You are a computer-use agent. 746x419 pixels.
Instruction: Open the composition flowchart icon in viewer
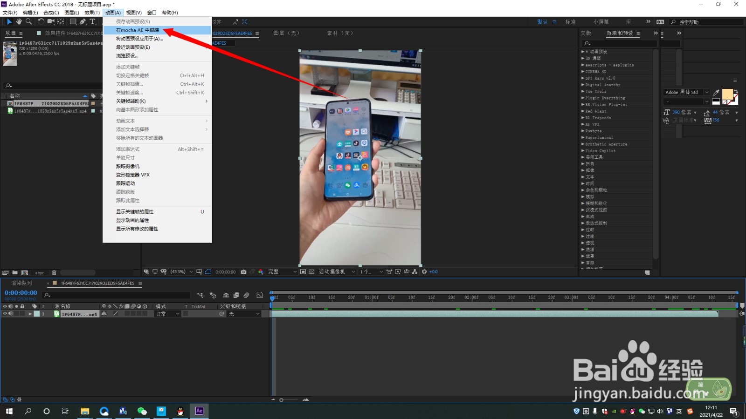pos(414,272)
